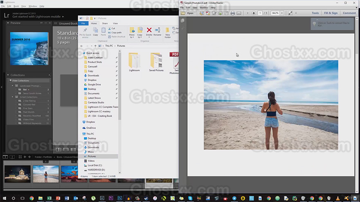Open Help menu in Adobe Reader
Viewport: 360px width, 202px height.
213,8
